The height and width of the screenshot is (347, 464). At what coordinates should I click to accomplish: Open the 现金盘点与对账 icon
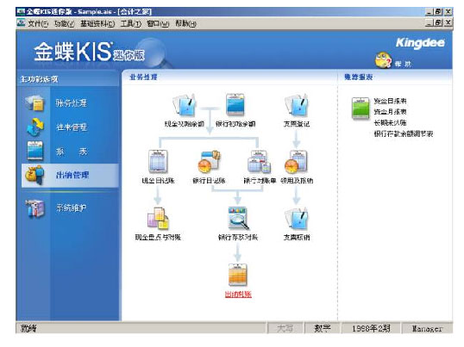coord(158,219)
